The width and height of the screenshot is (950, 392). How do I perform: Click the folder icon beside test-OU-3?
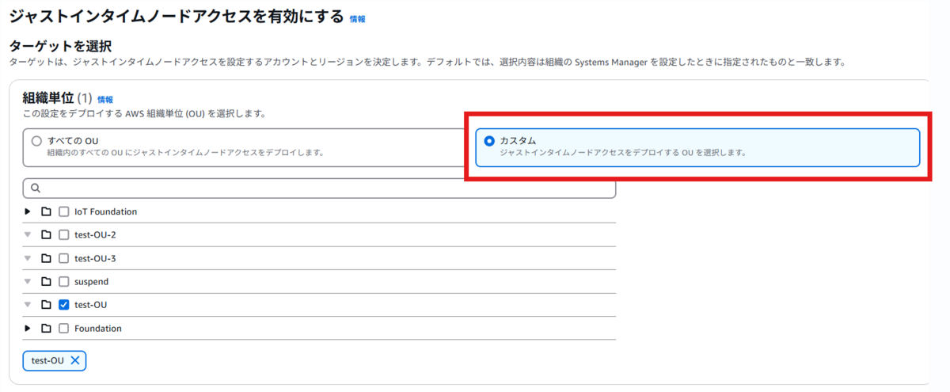click(x=46, y=258)
